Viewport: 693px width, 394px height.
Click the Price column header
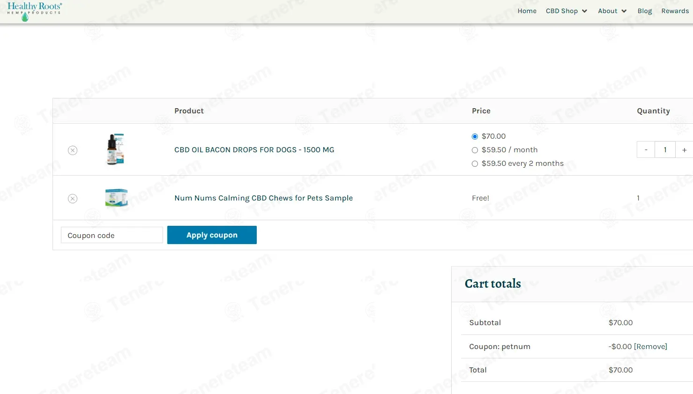481,111
